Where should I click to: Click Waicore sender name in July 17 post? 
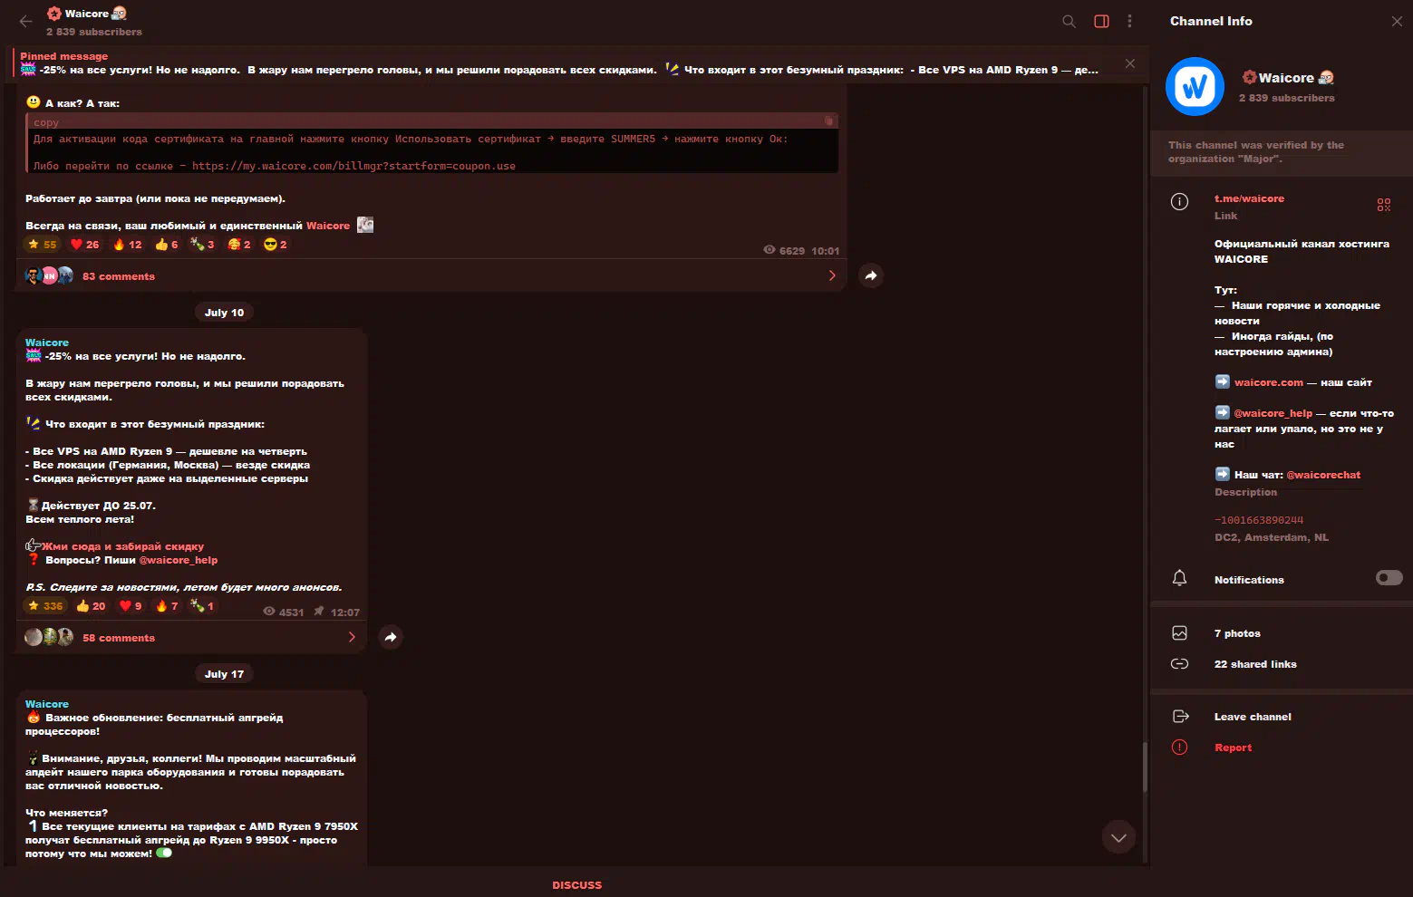[47, 704]
